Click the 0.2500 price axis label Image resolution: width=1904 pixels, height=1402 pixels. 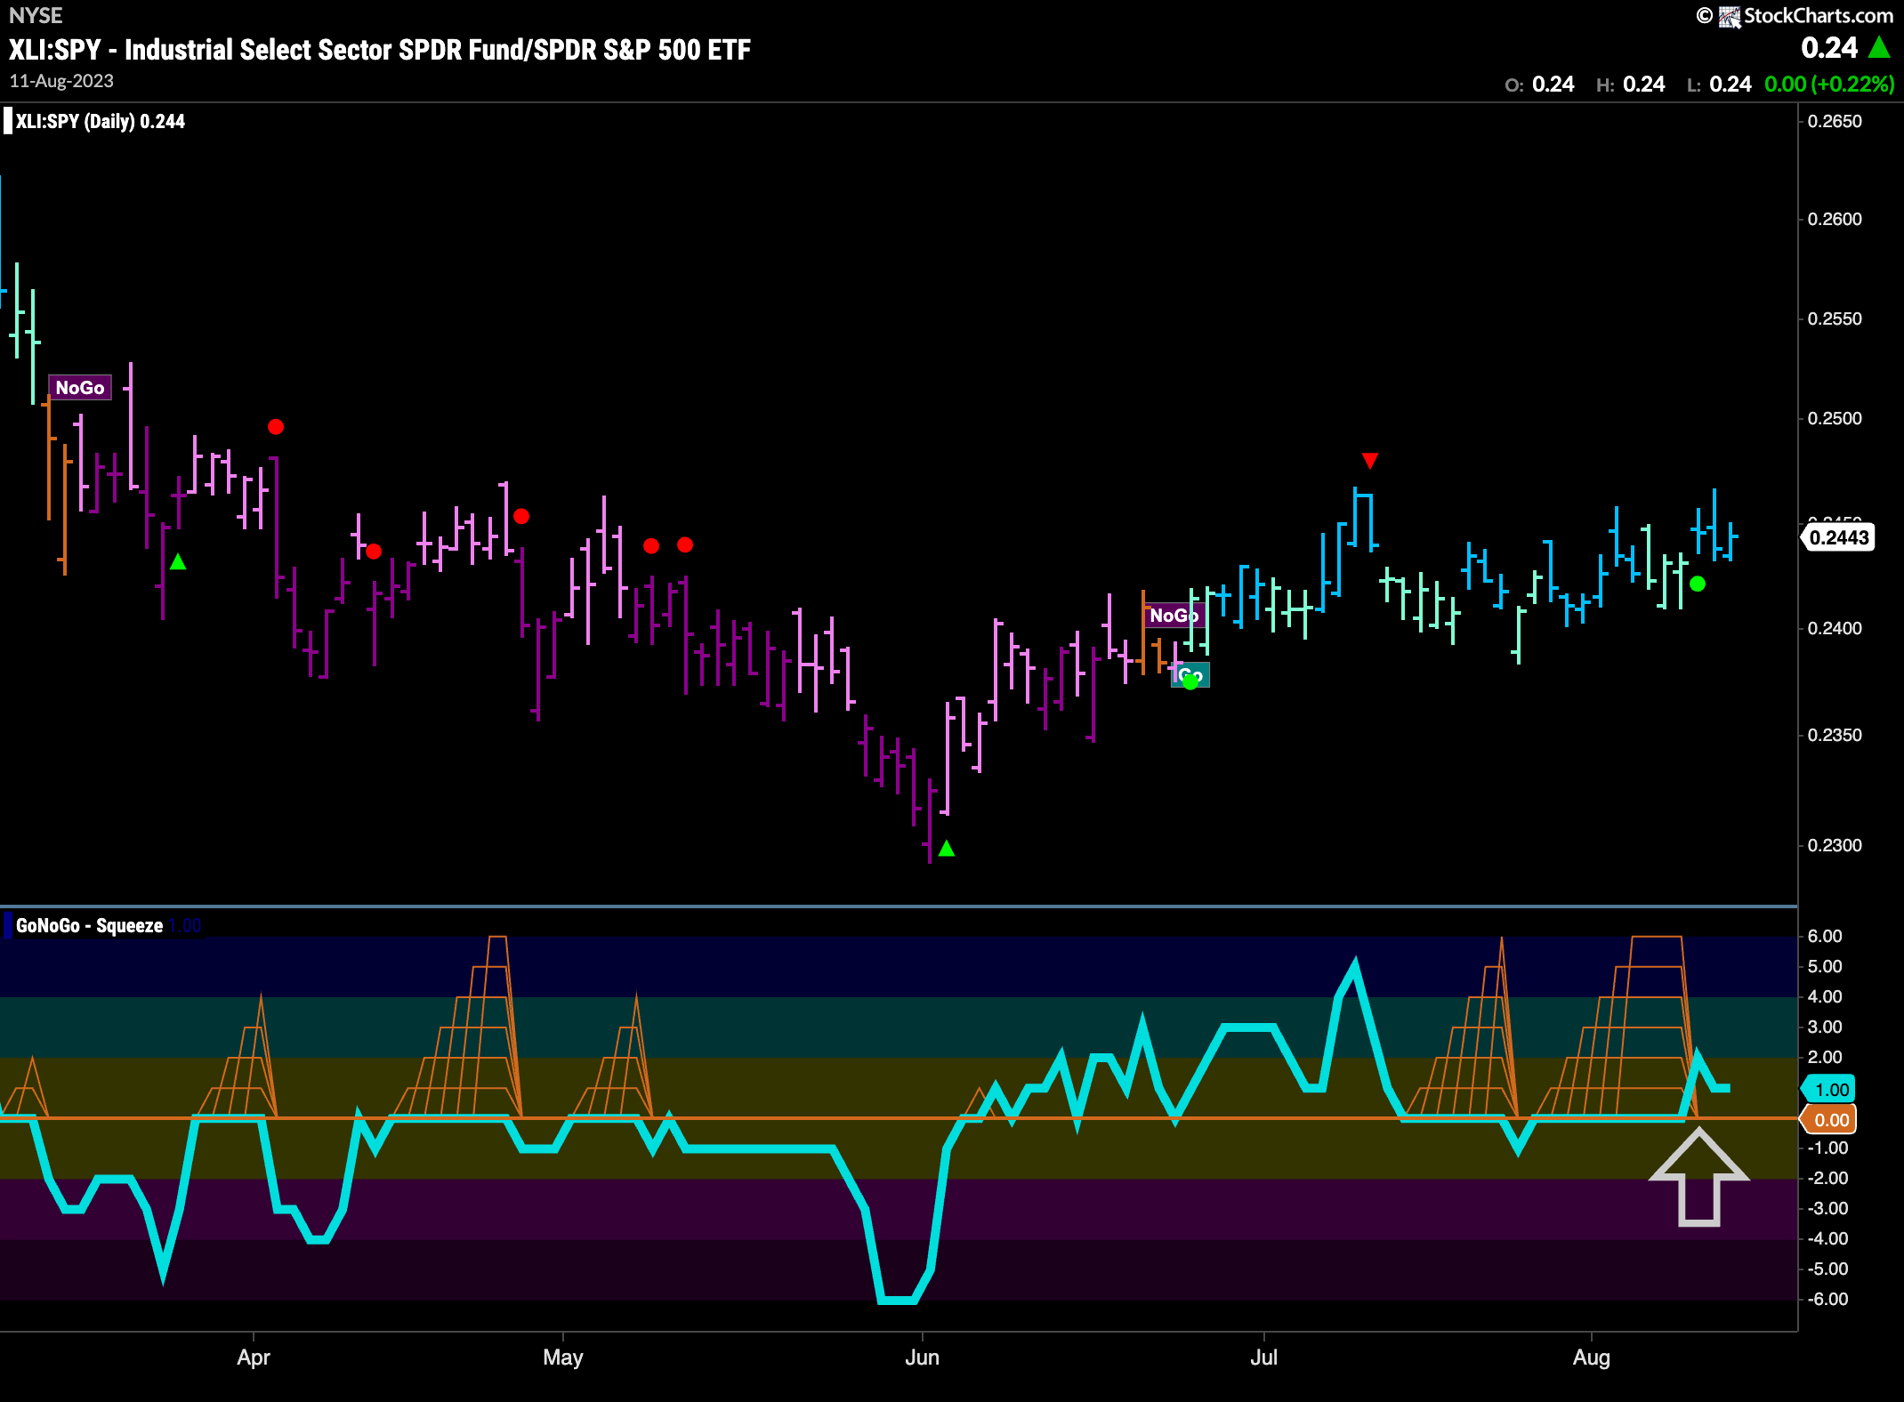click(1835, 419)
